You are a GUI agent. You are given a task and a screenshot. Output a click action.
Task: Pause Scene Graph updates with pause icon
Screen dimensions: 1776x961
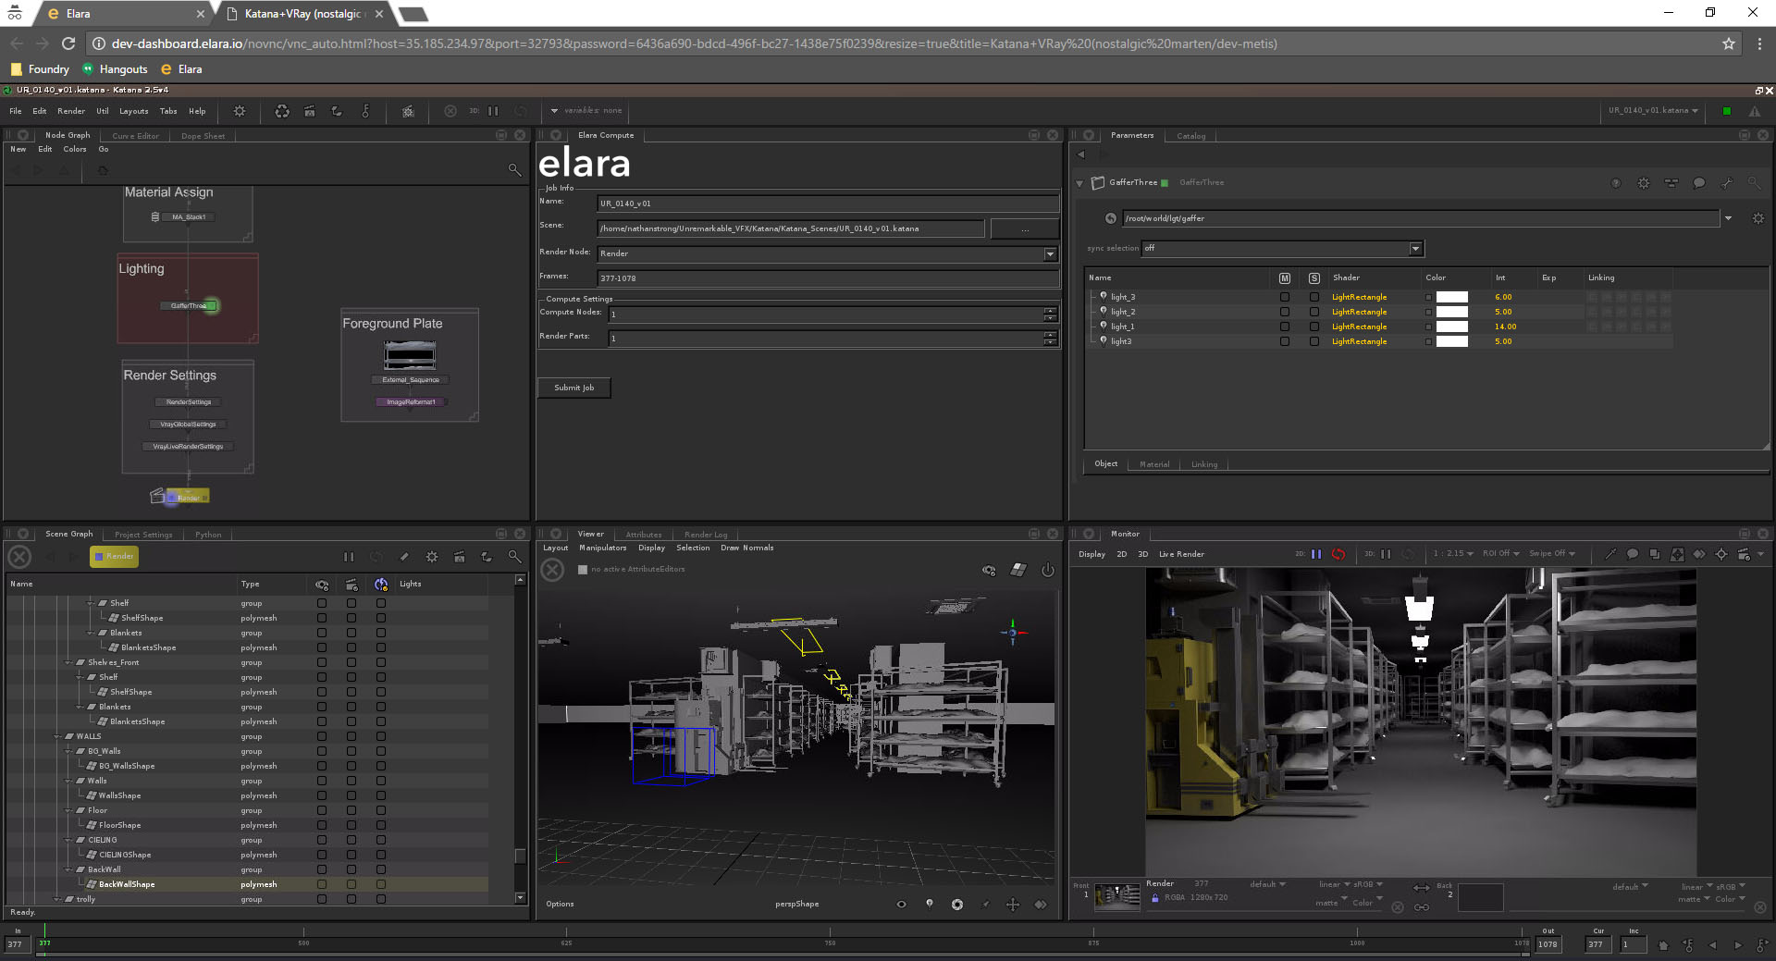point(349,557)
